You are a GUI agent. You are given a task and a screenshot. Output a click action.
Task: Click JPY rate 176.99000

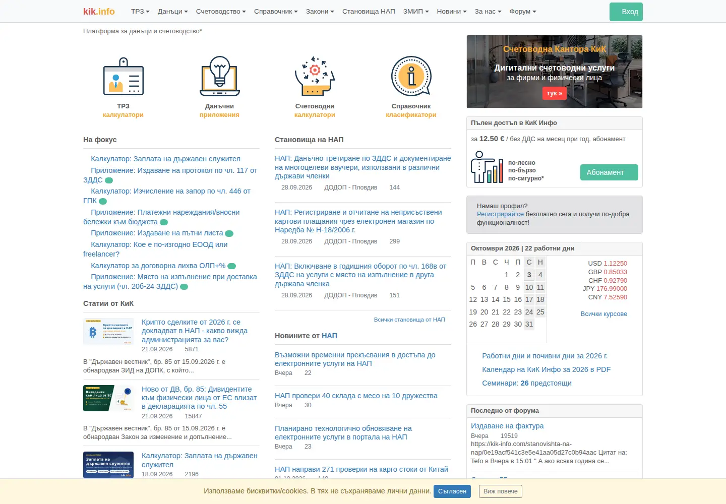click(612, 289)
